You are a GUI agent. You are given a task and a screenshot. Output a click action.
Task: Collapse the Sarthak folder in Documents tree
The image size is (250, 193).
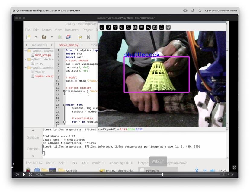pos(26,68)
